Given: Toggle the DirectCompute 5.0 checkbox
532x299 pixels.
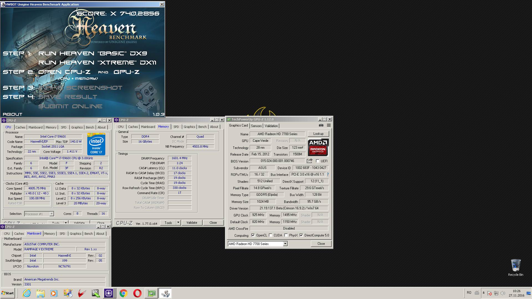Looking at the screenshot, I should 301,235.
